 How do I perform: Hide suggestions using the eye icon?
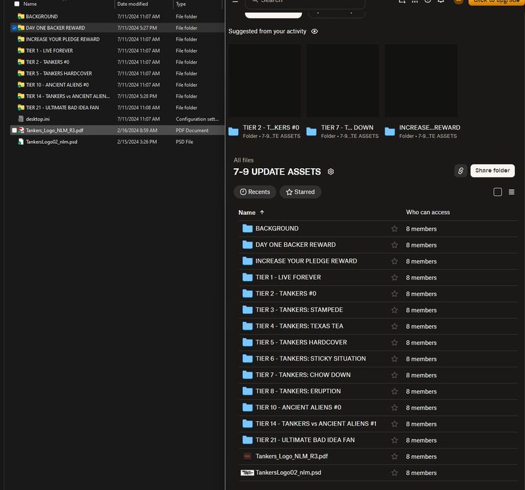315,32
